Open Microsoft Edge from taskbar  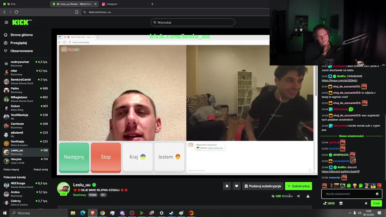[83, 213]
